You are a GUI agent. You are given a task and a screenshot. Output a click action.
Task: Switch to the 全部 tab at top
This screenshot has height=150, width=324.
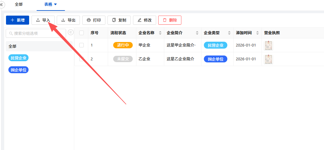[19, 4]
